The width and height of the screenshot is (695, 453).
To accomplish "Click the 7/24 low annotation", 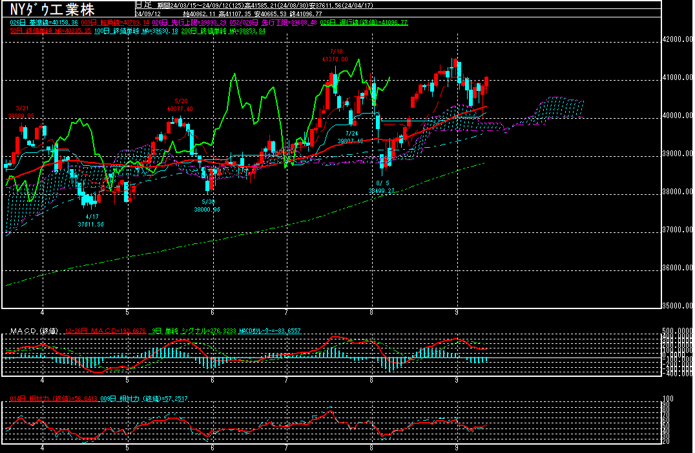I will (x=351, y=137).
